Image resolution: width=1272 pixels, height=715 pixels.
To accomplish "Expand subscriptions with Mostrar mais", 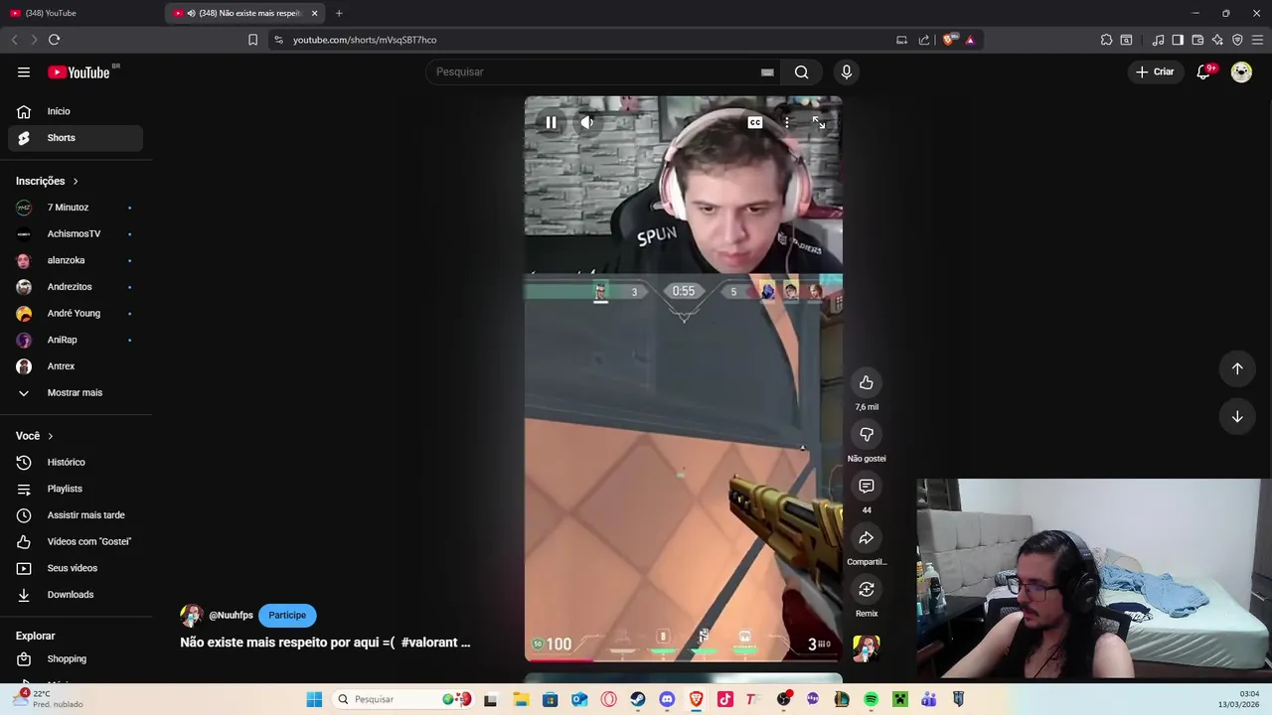I will (x=76, y=392).
